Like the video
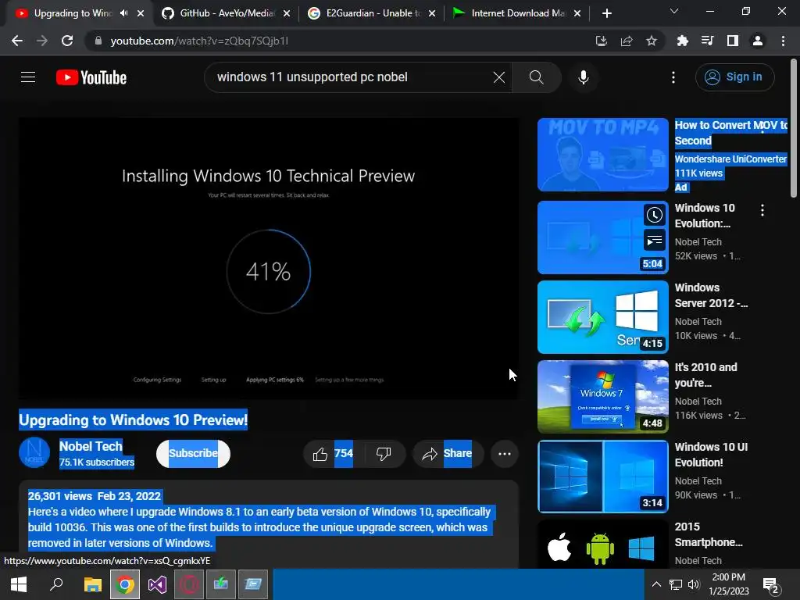800x600 pixels. (x=333, y=454)
